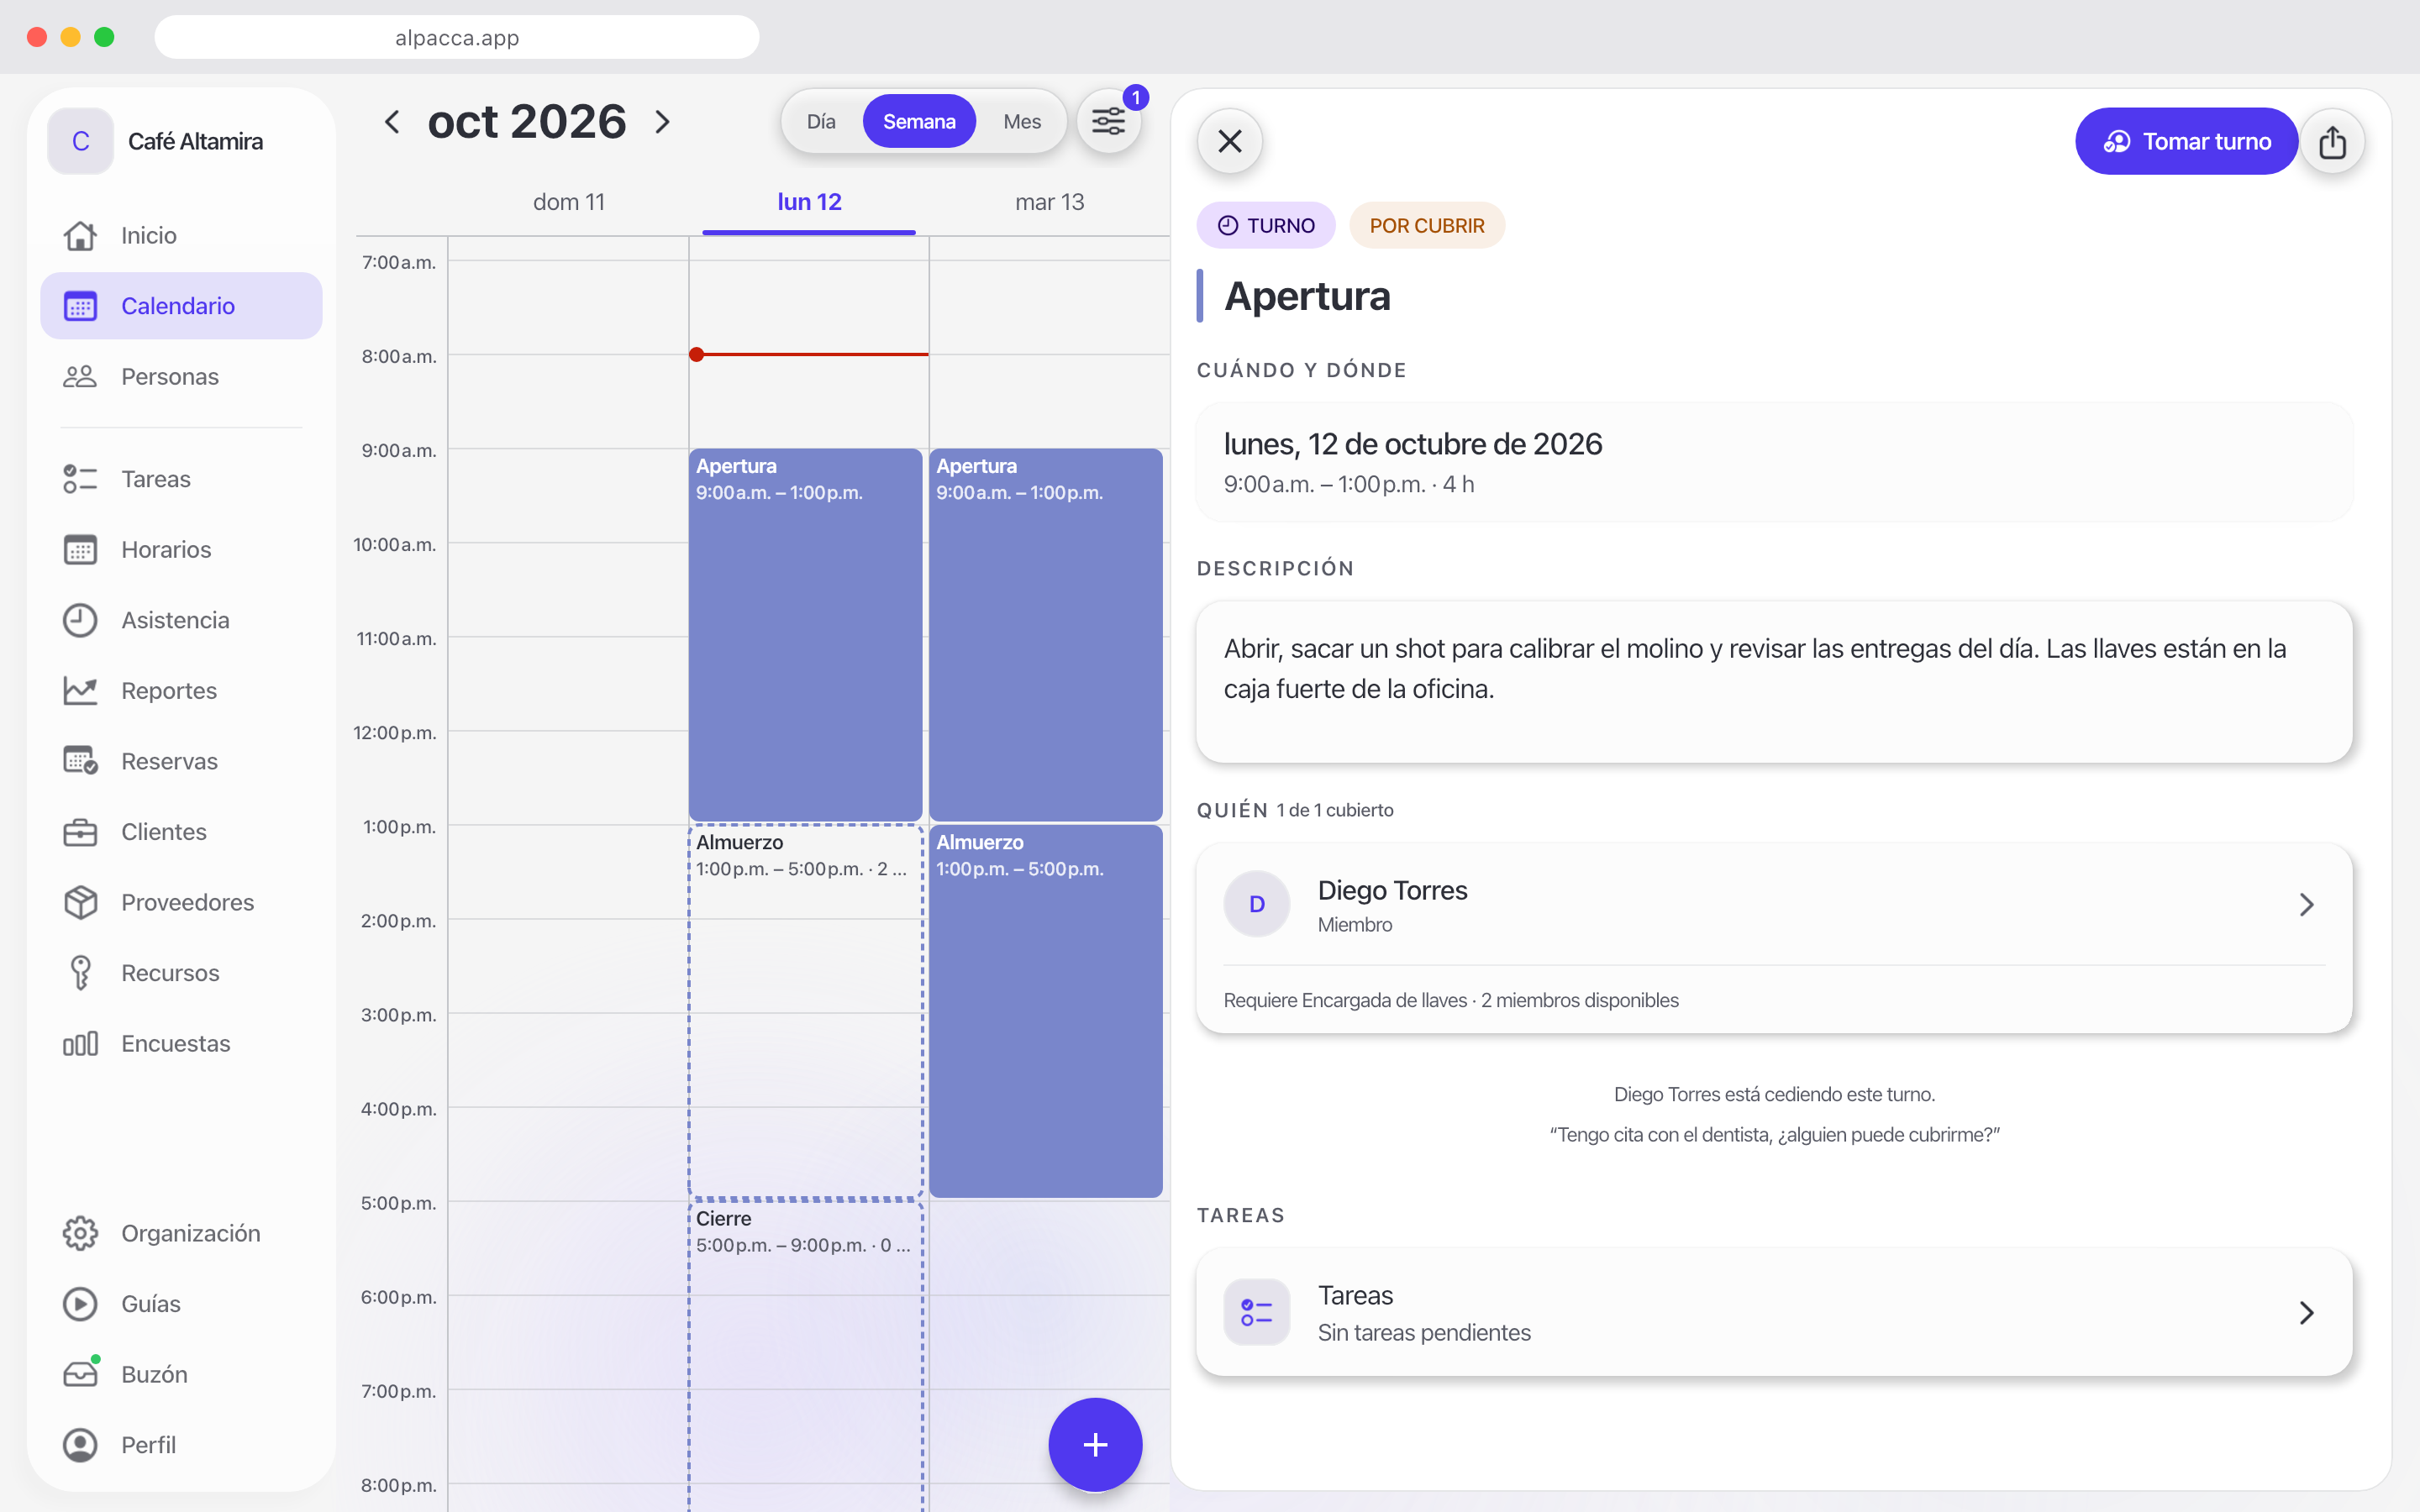This screenshot has width=2420, height=1512.
Task: Open Tareas checklist icon in sidebar
Action: coord(80,479)
